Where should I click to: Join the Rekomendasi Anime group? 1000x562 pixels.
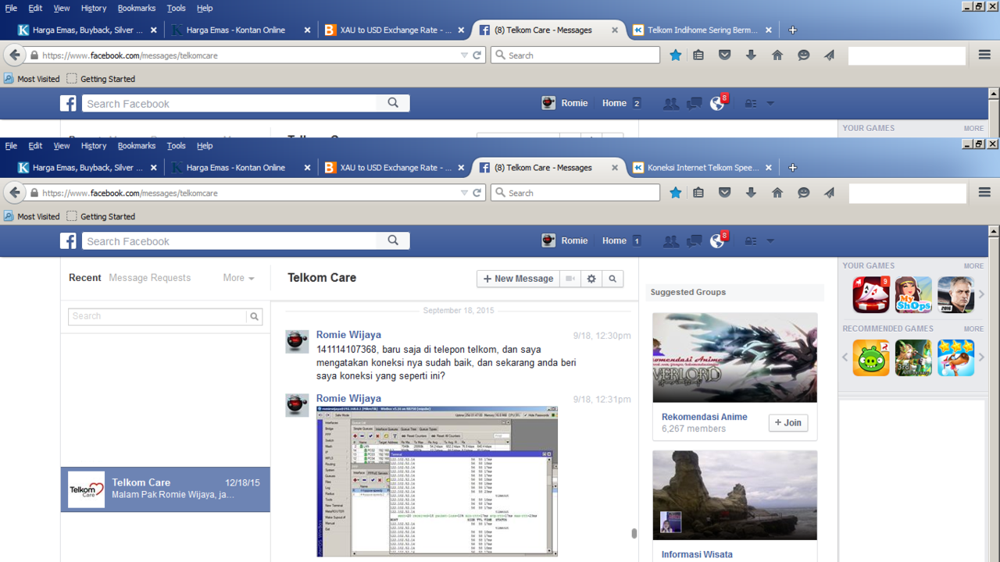coord(787,422)
